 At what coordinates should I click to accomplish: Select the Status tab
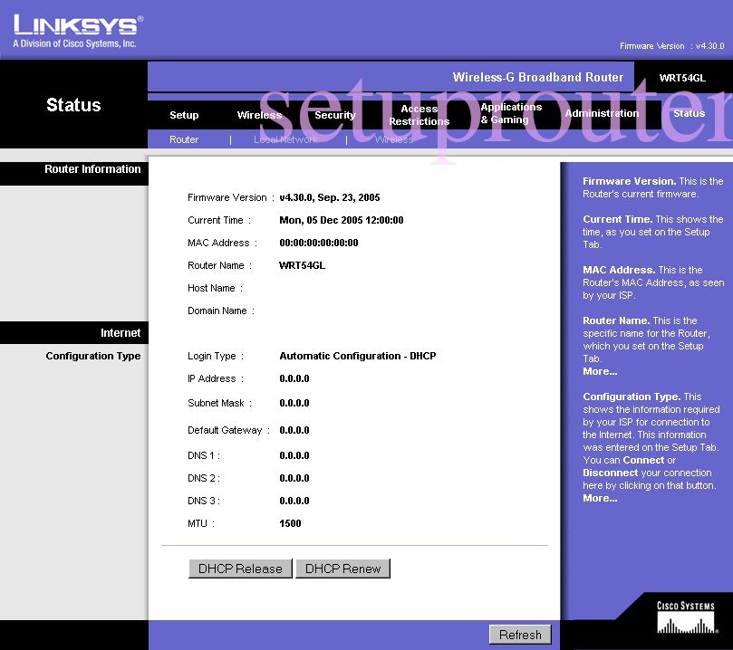[x=689, y=115]
